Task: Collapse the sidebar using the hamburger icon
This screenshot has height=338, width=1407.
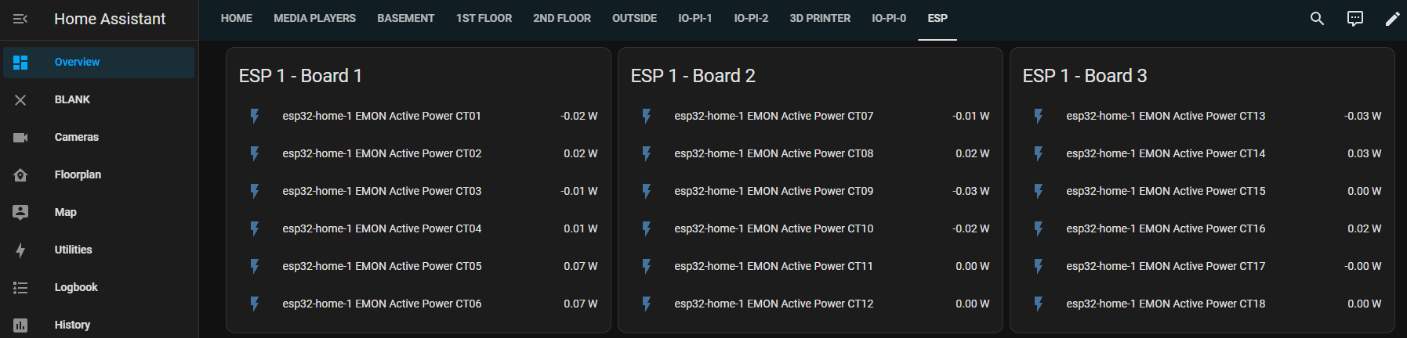Action: pyautogui.click(x=20, y=19)
